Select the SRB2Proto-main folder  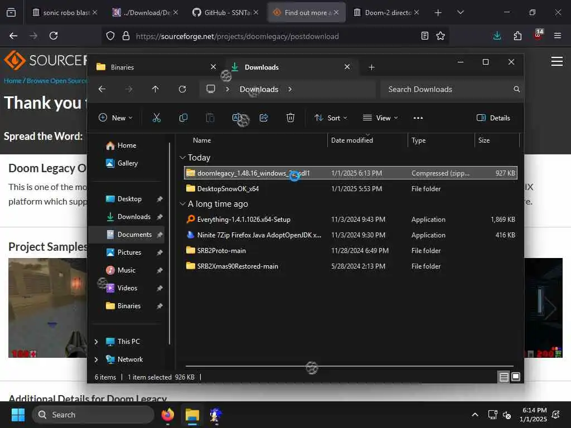point(351,251)
